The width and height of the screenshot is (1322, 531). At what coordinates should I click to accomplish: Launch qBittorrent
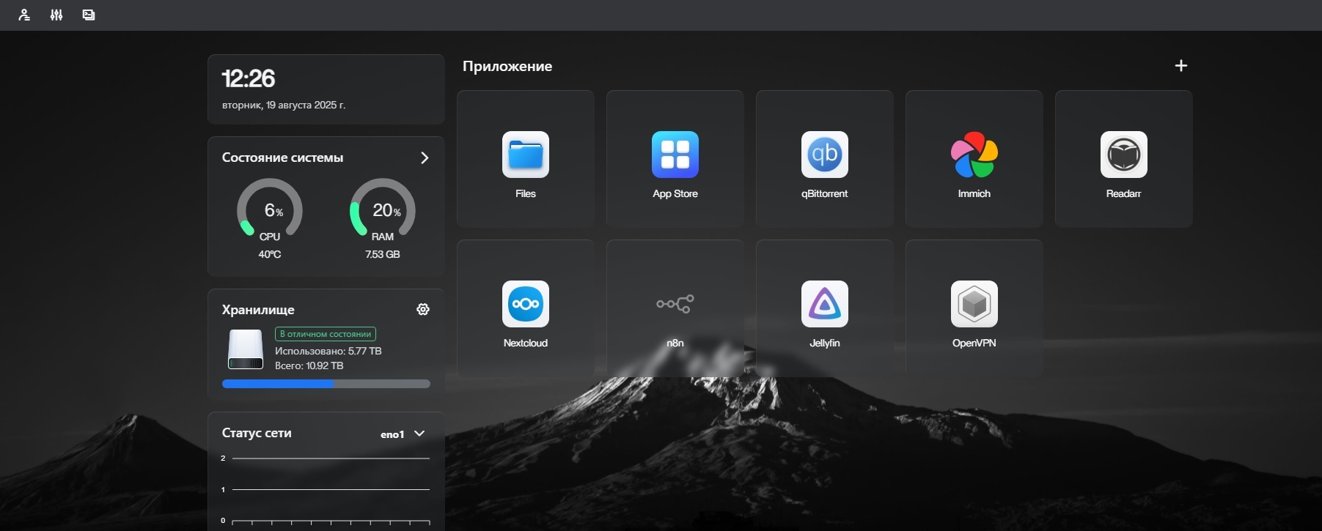click(x=825, y=159)
